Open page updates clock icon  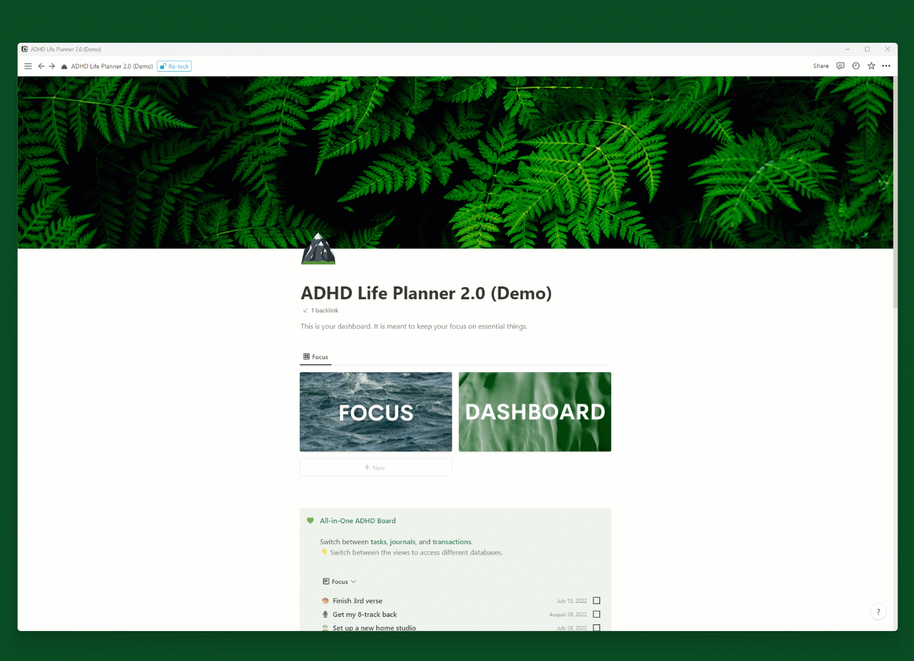(x=856, y=66)
